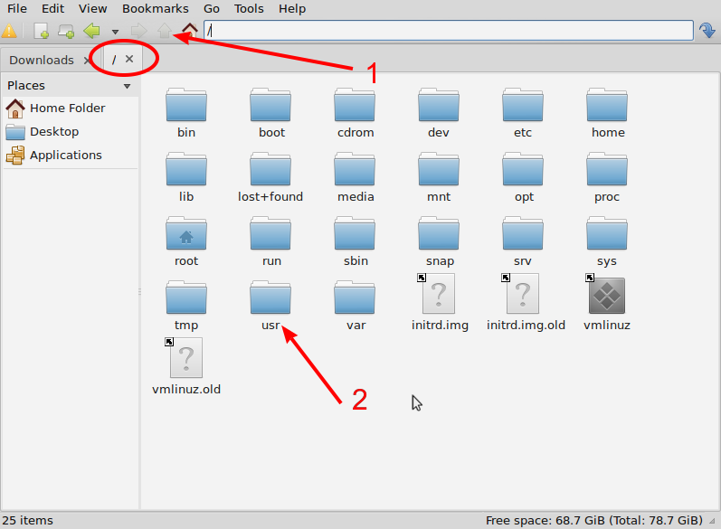Select the tmp folder icon

186,298
